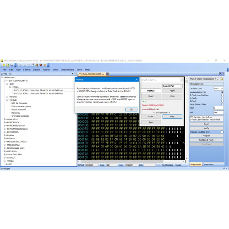This screenshot has width=229, height=229.
Task: Click the new file yellow toolbar icon
Action: point(4,65)
